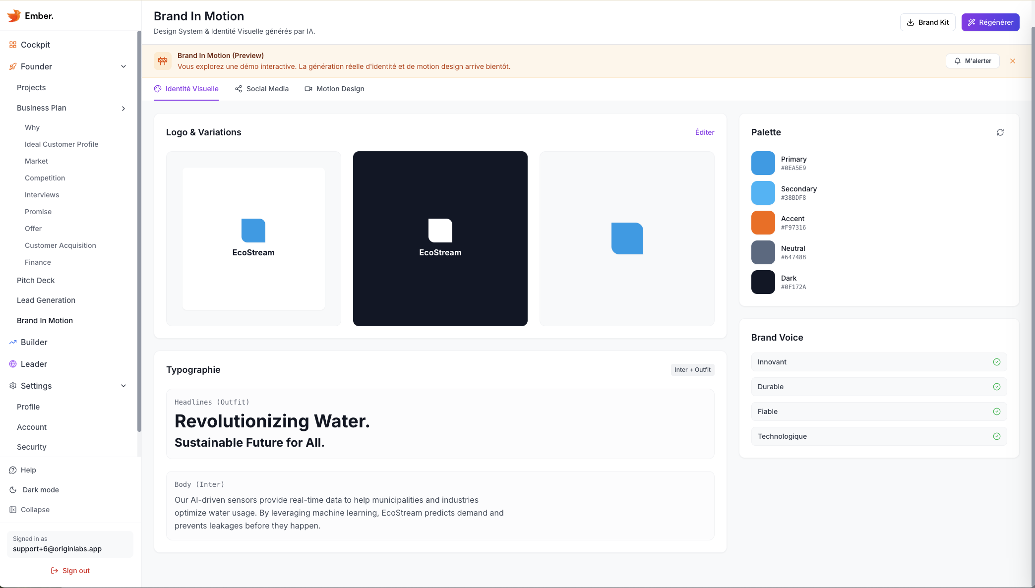
Task: Select the Primary blue color swatch
Action: (763, 163)
